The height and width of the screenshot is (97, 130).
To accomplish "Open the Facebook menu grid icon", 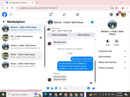I will pyautogui.click(x=111, y=14).
